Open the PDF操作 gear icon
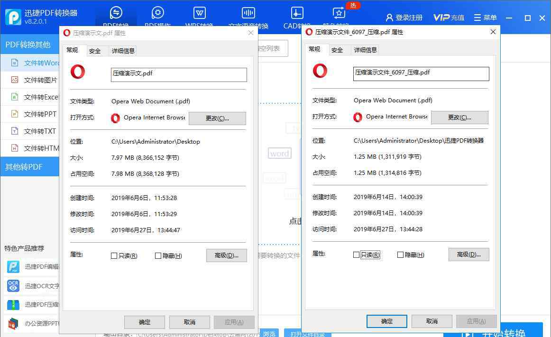The width and height of the screenshot is (551, 337). click(x=158, y=13)
